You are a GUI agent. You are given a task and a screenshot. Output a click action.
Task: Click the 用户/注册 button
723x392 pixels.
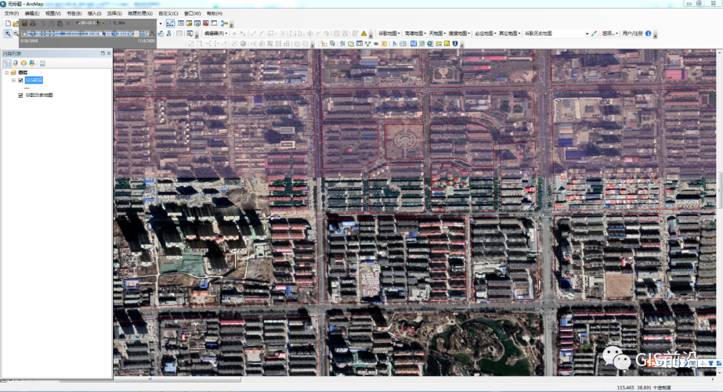[632, 33]
